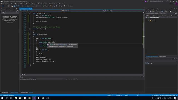The image size is (178, 100).
Task: Open the Debug configuration dropdown
Action: pos(28,6)
